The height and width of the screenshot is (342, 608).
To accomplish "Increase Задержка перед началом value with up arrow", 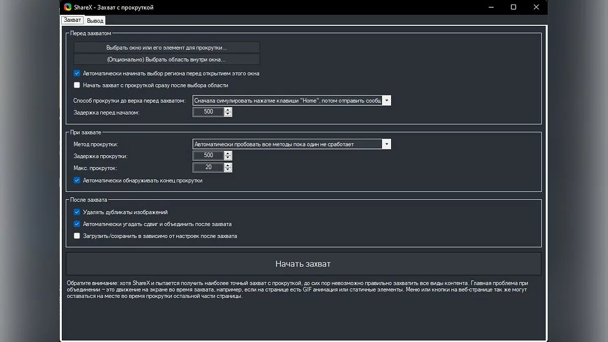I will point(228,110).
